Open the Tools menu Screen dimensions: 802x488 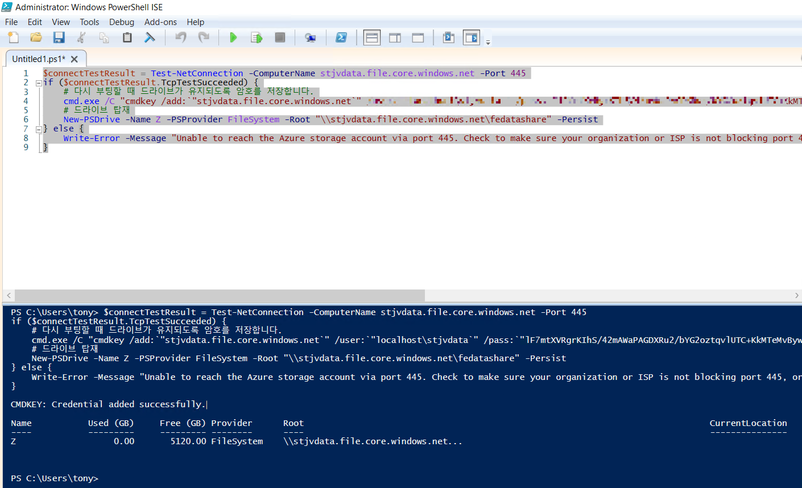coord(89,22)
